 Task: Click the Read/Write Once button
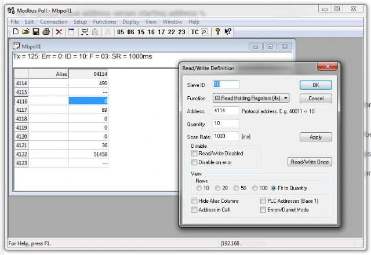pyautogui.click(x=310, y=162)
